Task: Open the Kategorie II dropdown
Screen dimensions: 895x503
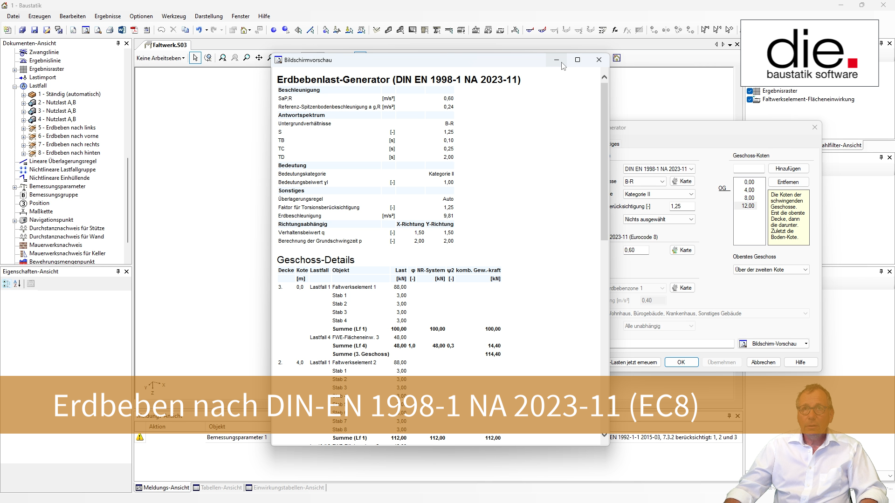Action: click(x=659, y=194)
